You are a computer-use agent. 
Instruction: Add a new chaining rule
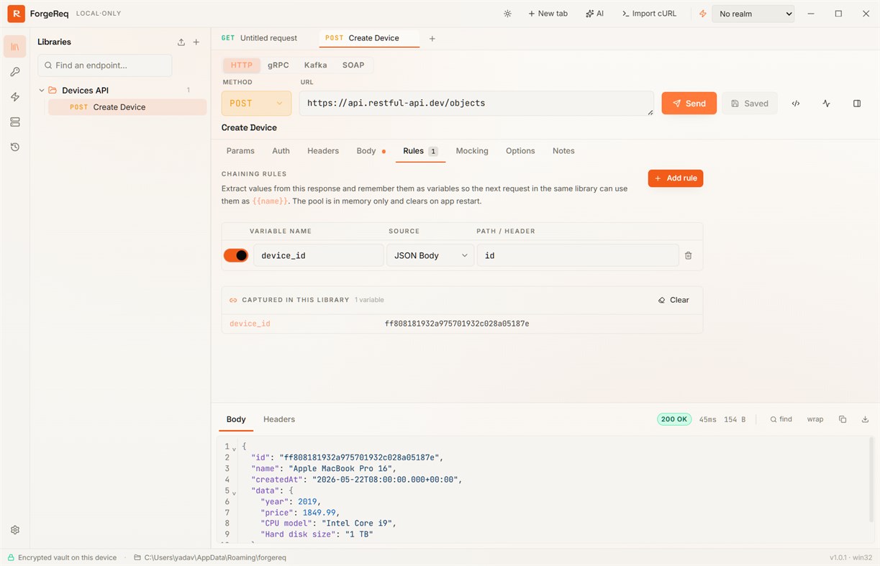pyautogui.click(x=676, y=178)
